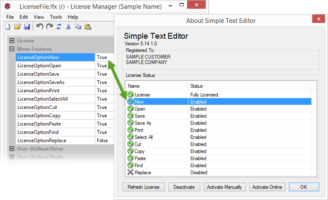
Task: Click green check icon beside Paste row
Action: pos(131,158)
